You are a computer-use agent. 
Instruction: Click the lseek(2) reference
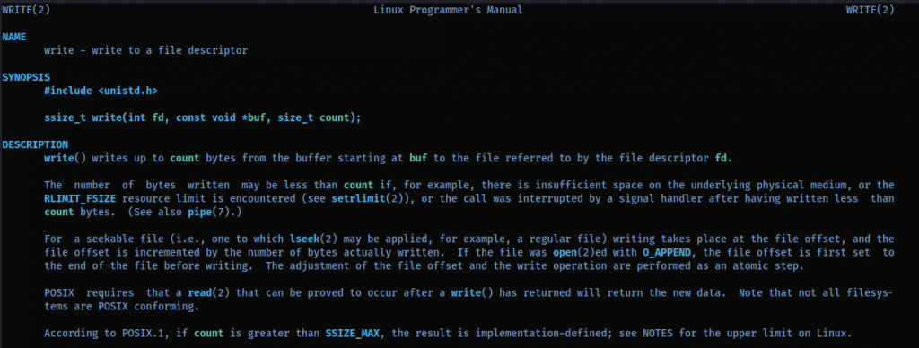click(313, 239)
